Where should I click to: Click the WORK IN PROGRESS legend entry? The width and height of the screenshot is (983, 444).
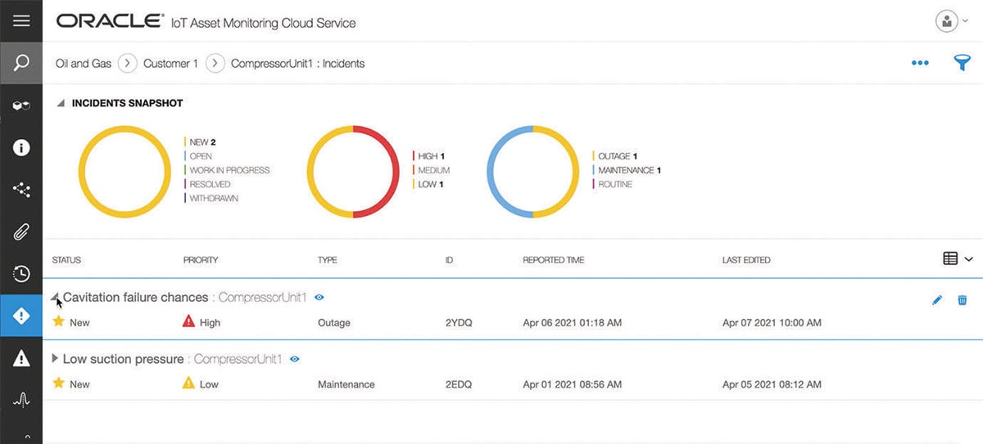point(228,170)
